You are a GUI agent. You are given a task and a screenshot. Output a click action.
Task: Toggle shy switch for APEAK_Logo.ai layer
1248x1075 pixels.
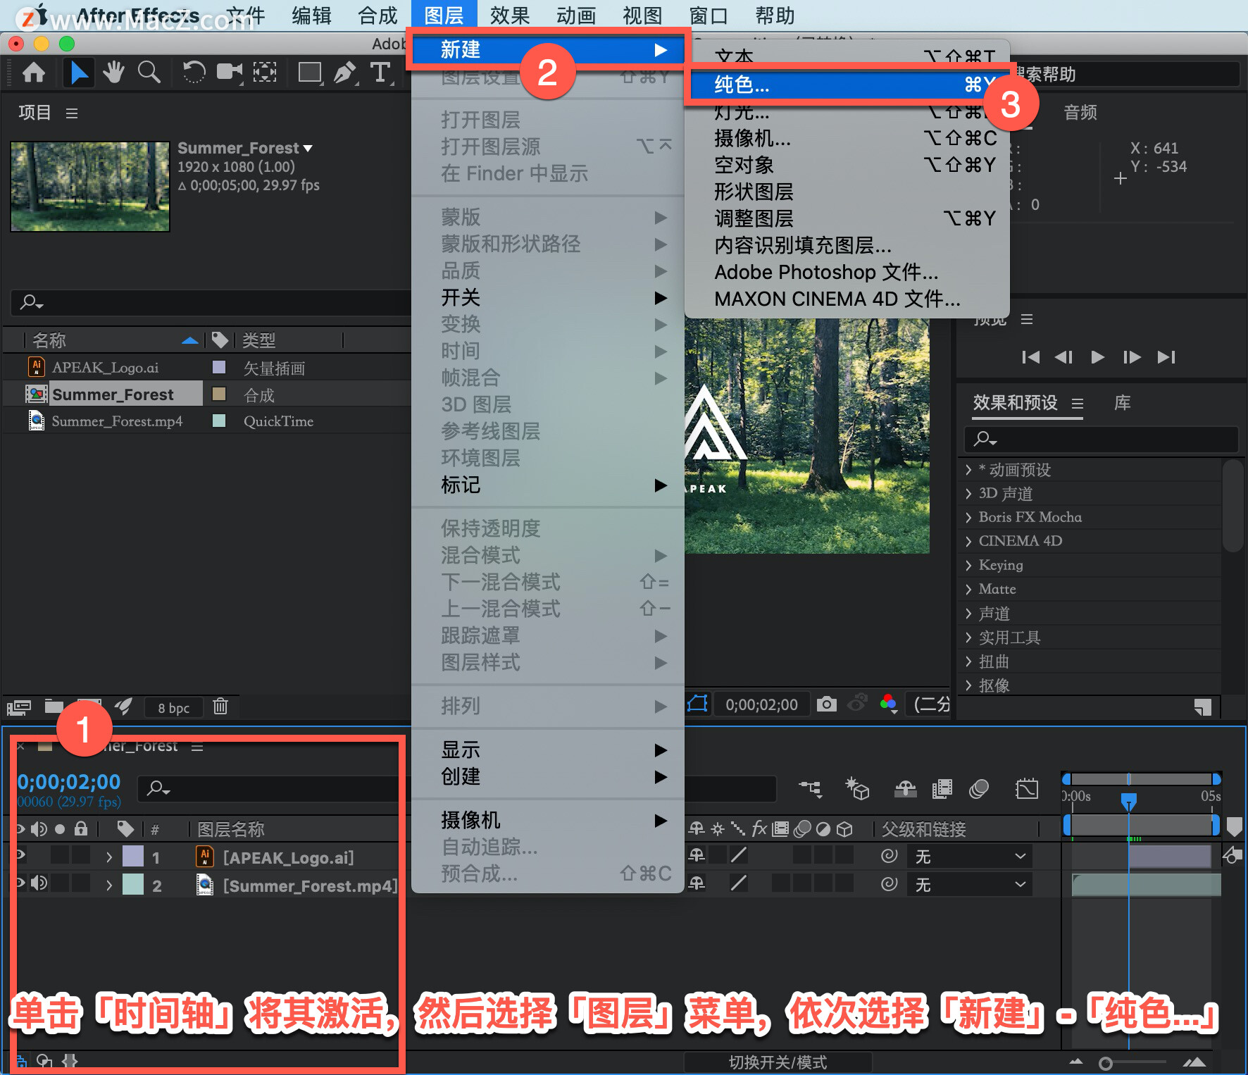[x=697, y=855]
